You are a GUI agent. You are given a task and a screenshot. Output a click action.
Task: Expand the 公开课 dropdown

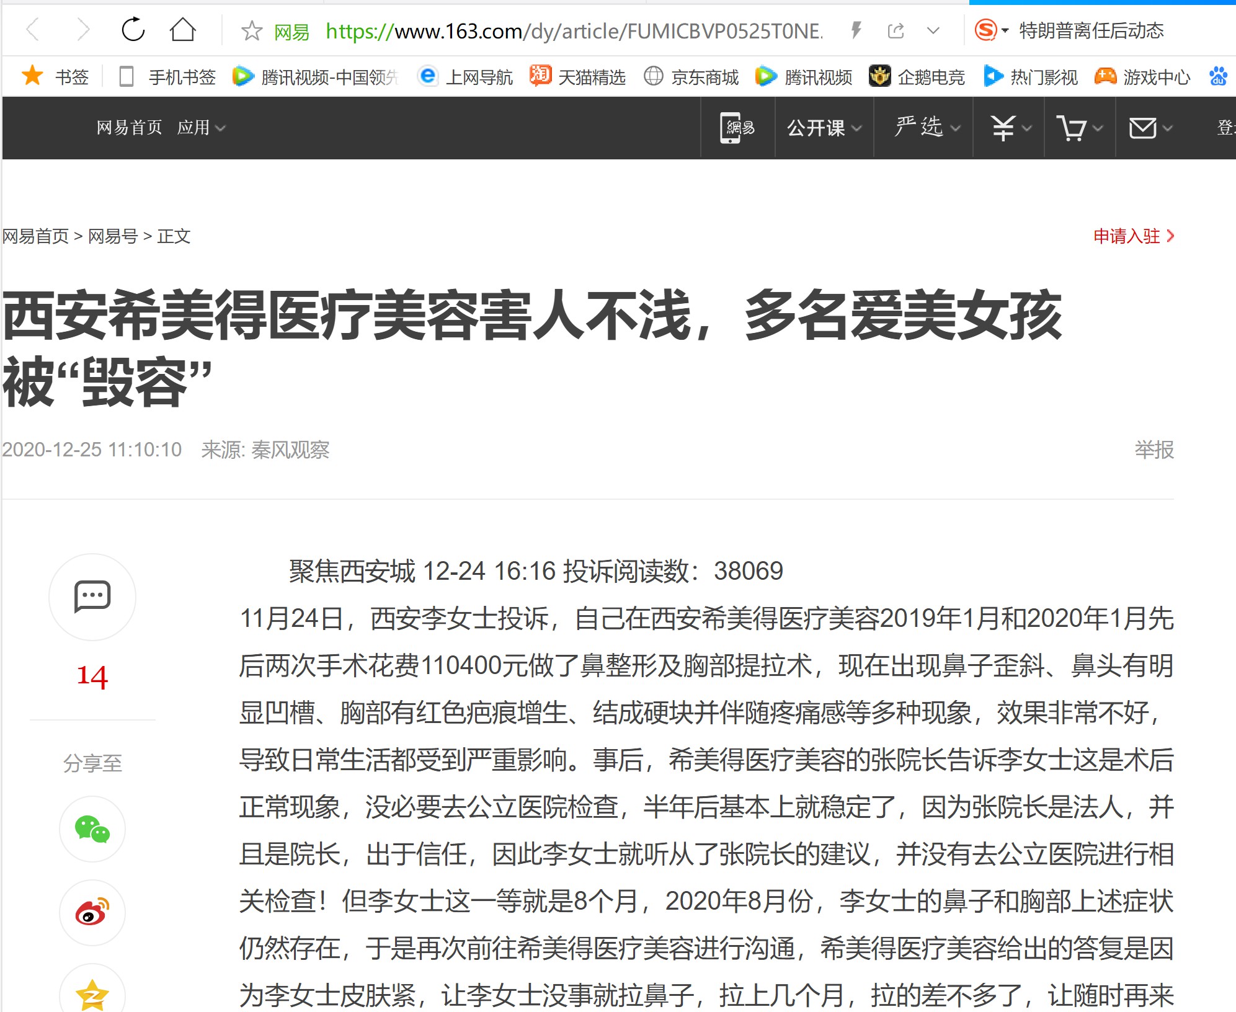[824, 128]
